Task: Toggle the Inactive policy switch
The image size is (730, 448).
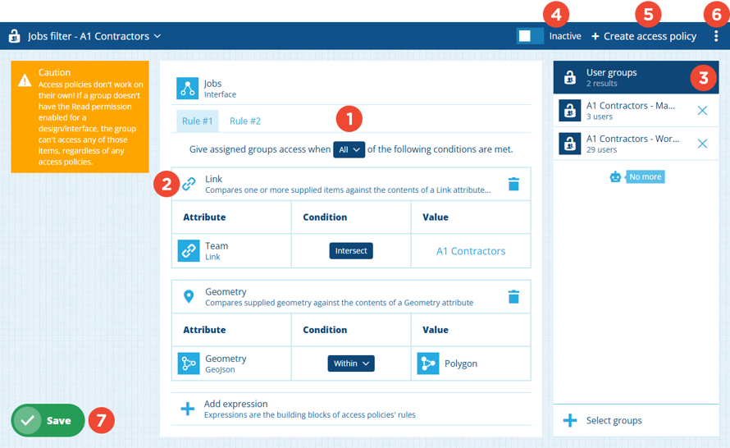Action: (530, 36)
